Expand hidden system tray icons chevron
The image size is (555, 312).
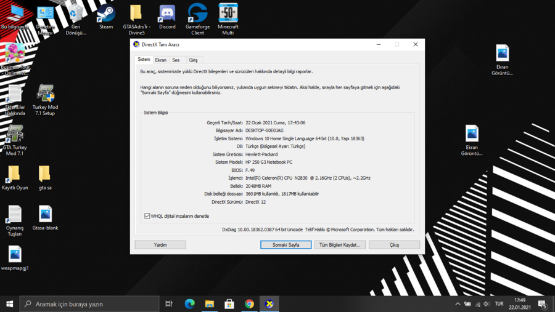[458, 304]
